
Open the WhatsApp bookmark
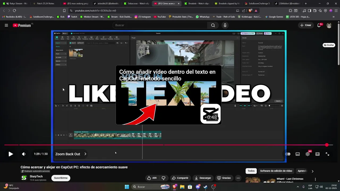pos(202,17)
